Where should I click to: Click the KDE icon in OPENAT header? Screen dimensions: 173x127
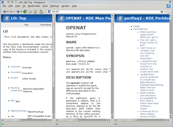61,19
